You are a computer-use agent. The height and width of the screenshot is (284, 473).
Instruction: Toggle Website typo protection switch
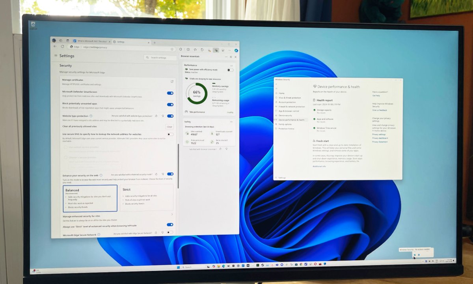pos(170,116)
